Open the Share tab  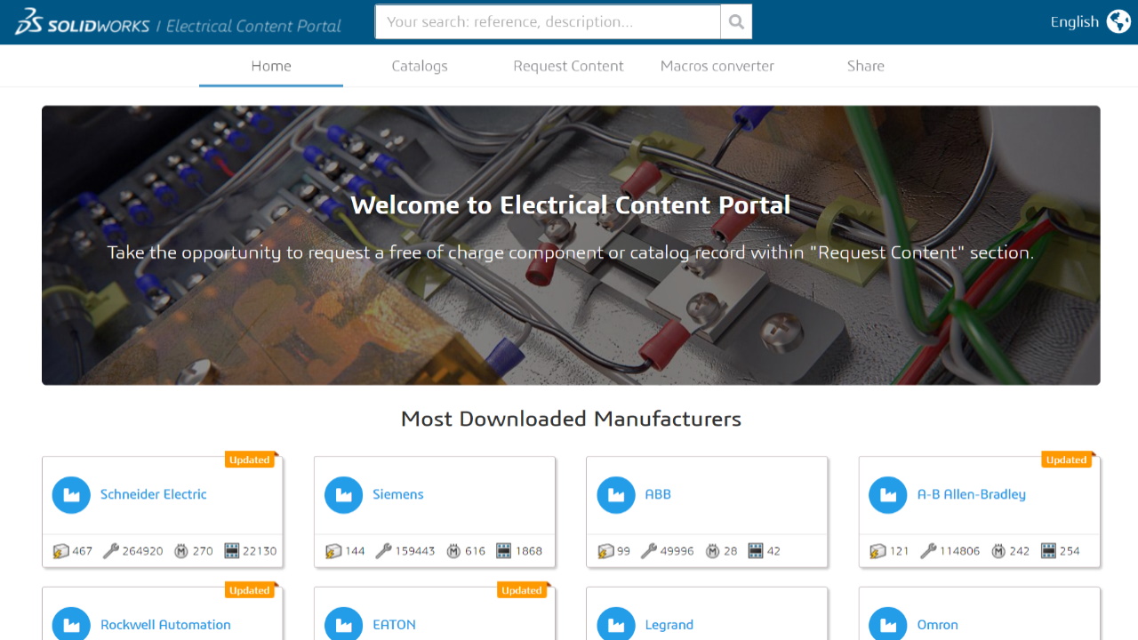point(865,66)
